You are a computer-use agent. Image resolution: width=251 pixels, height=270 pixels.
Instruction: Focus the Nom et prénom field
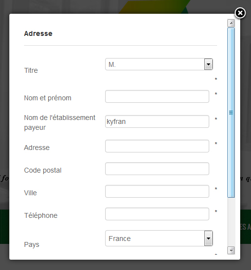pos(157,96)
